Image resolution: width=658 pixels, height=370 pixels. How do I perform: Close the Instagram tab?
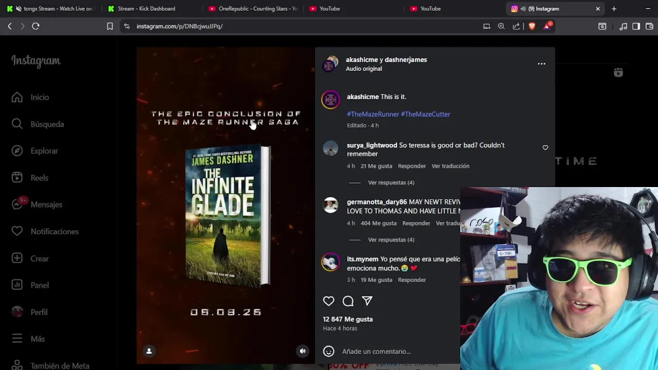coord(598,9)
